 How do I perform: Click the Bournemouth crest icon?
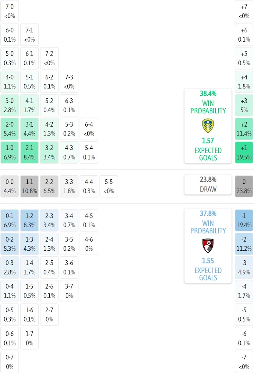(x=208, y=246)
